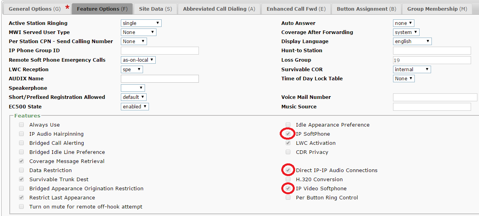Toggle Bridged Idle Line Preference checkbox
Screen dimensions: 479x216
coord(21,152)
